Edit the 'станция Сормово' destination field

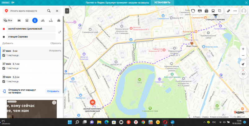coord(31,37)
